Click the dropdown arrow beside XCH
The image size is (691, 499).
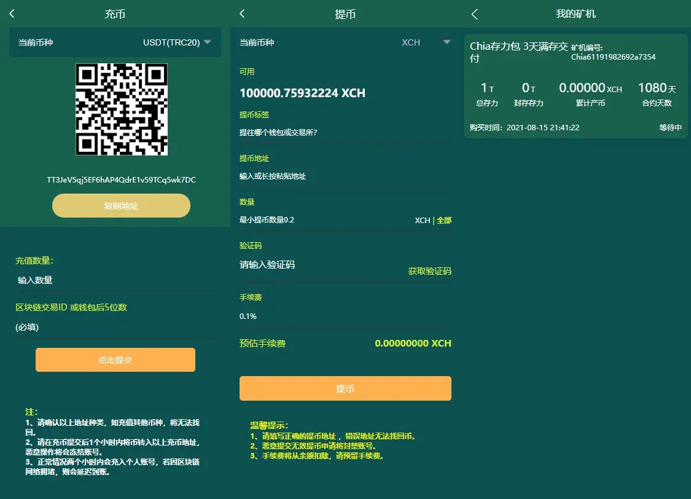tap(447, 42)
